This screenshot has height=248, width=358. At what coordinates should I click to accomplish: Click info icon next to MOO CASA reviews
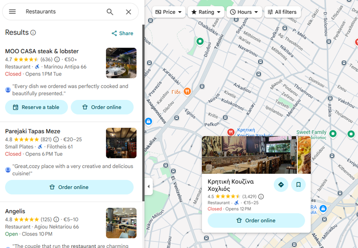(x=57, y=60)
